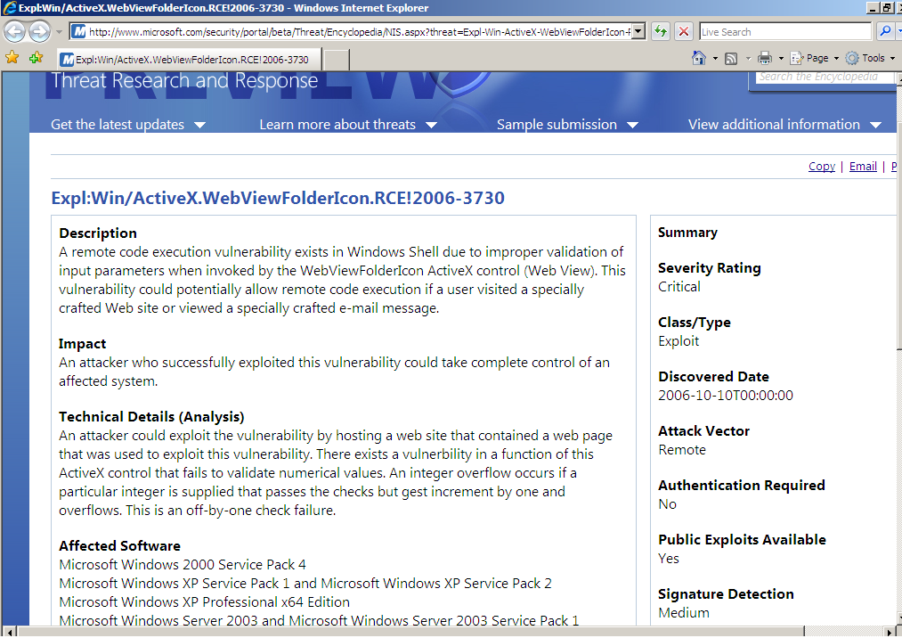This screenshot has height=638, width=902.
Task: Restore down the Internet Explorer window
Action: click(888, 8)
